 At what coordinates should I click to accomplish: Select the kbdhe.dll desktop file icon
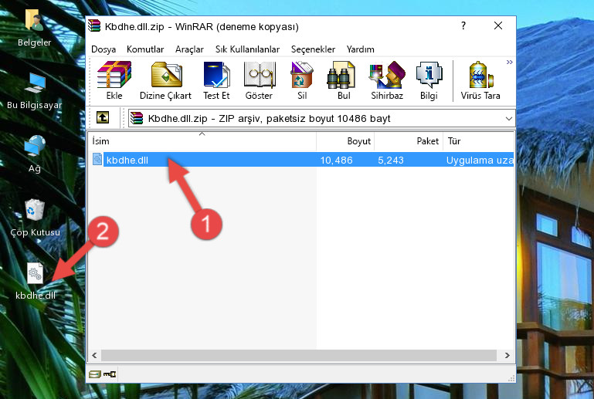point(36,281)
